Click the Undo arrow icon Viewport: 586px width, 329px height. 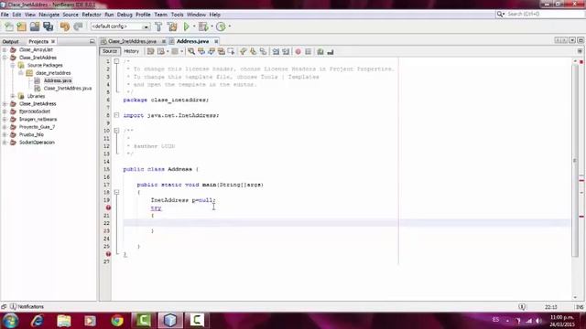(65, 27)
